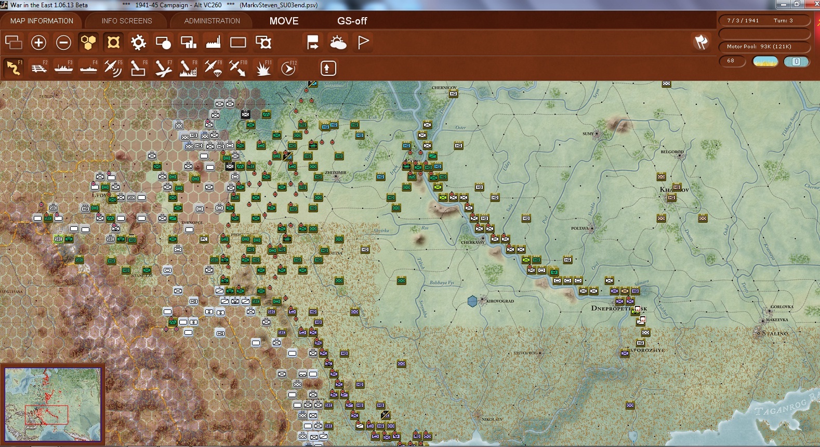Click the Dnepropetrovsk city label
820x447 pixels.
click(619, 308)
